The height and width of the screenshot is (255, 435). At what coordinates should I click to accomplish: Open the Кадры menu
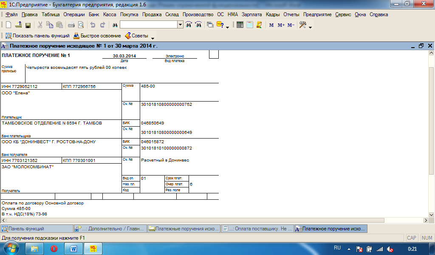pos(273,14)
